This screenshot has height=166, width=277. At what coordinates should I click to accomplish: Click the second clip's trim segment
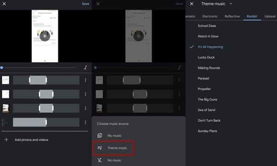pos(46,94)
